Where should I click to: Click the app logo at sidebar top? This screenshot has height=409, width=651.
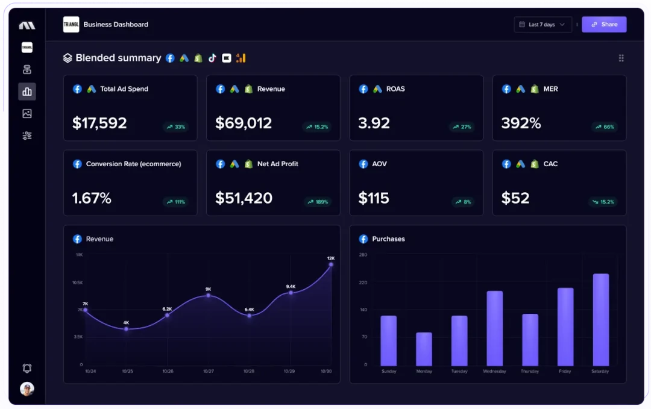pyautogui.click(x=27, y=26)
